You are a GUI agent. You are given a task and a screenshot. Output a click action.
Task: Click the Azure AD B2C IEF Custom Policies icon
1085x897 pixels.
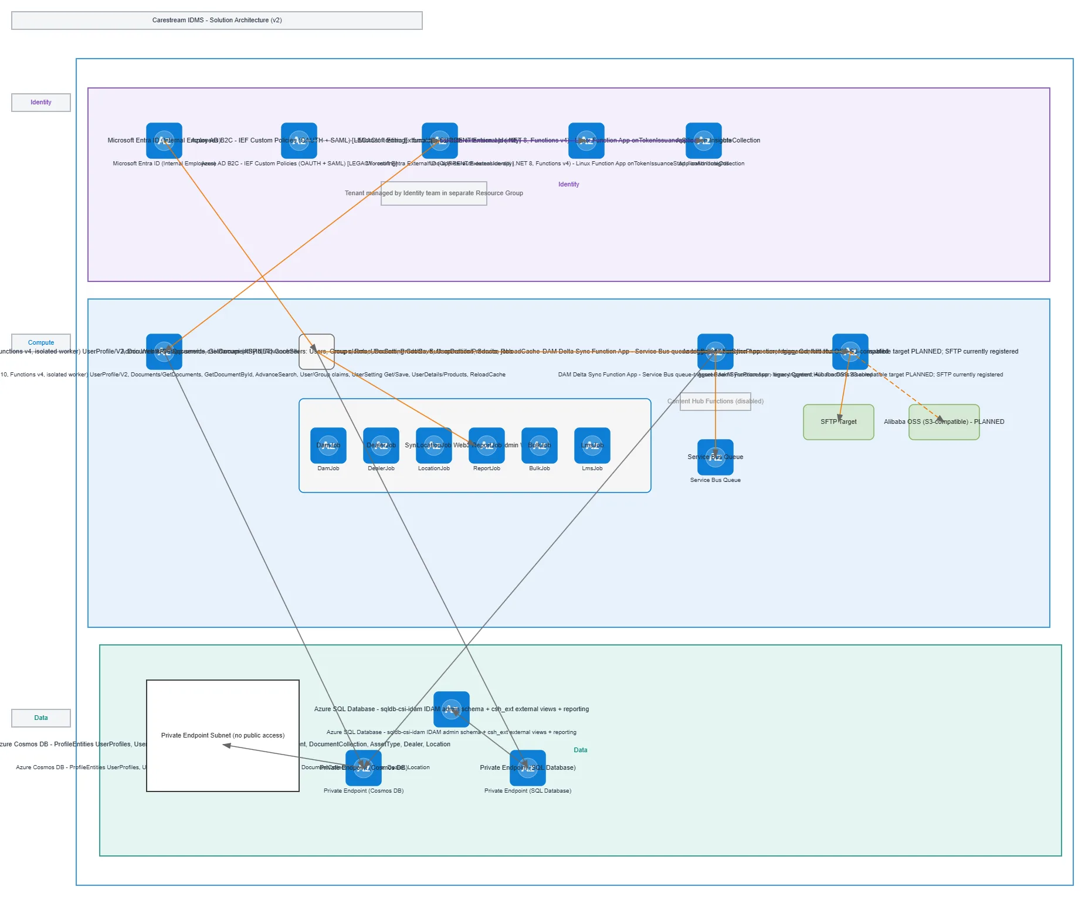tap(299, 141)
